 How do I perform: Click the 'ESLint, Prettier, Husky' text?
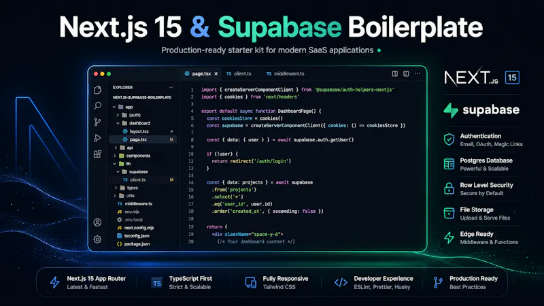tap(382, 287)
